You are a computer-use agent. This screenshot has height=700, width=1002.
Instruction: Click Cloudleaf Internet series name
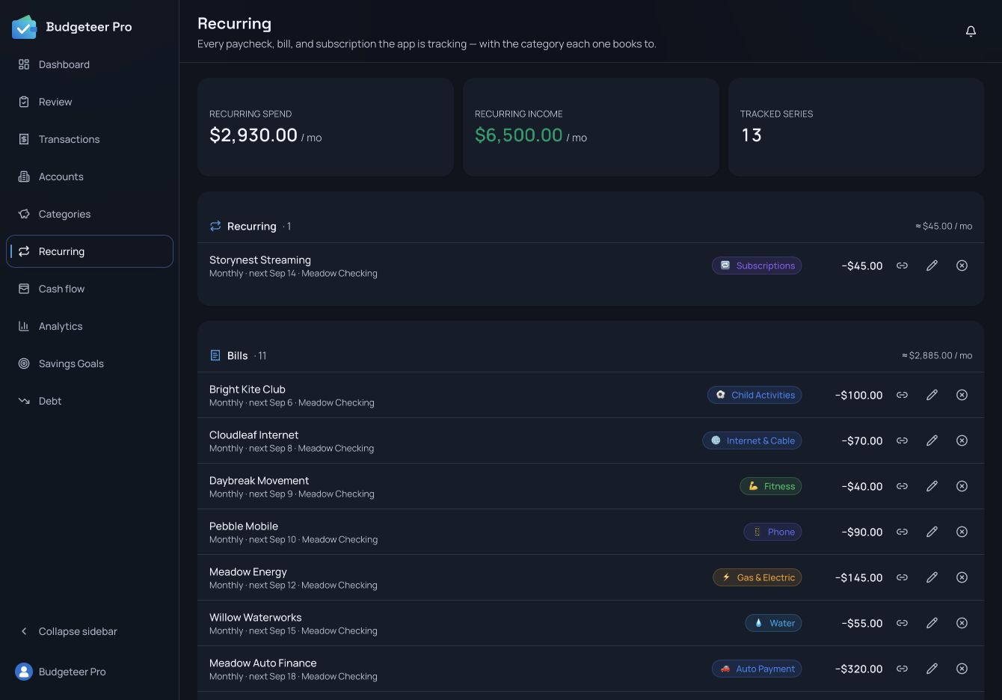[x=253, y=435]
